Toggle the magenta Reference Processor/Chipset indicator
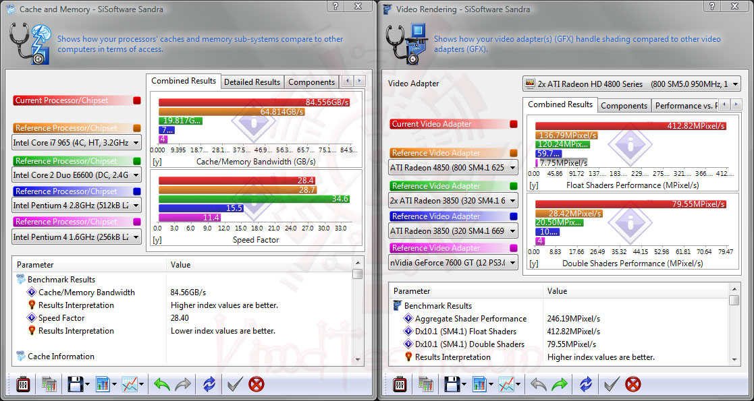754x401 pixels. [136, 222]
